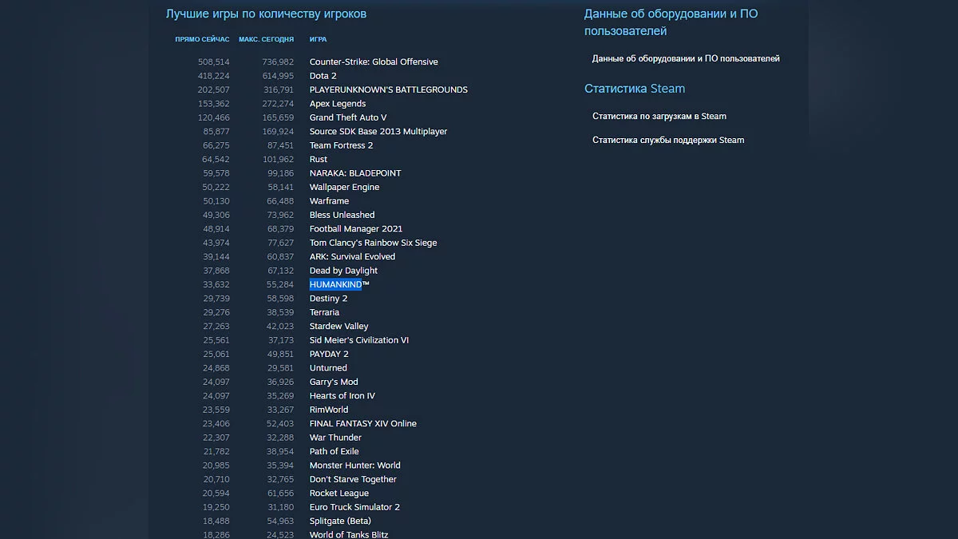This screenshot has width=958, height=539.
Task: Click current players value 418,224
Action: point(214,76)
